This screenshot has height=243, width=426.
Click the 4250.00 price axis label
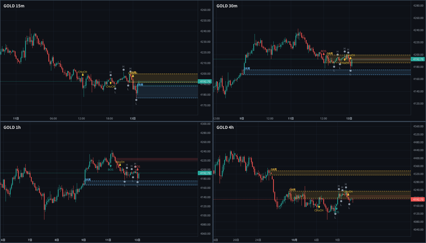click(205, 21)
